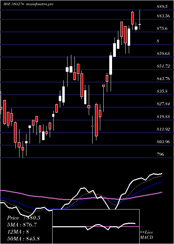Click the 5MA 876.7 readout
Screen dimensions: 174x244
(22, 225)
